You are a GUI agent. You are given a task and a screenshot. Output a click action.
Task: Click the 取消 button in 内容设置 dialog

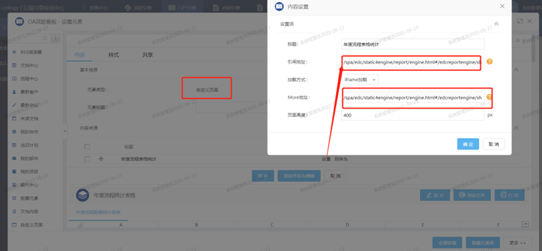494,144
